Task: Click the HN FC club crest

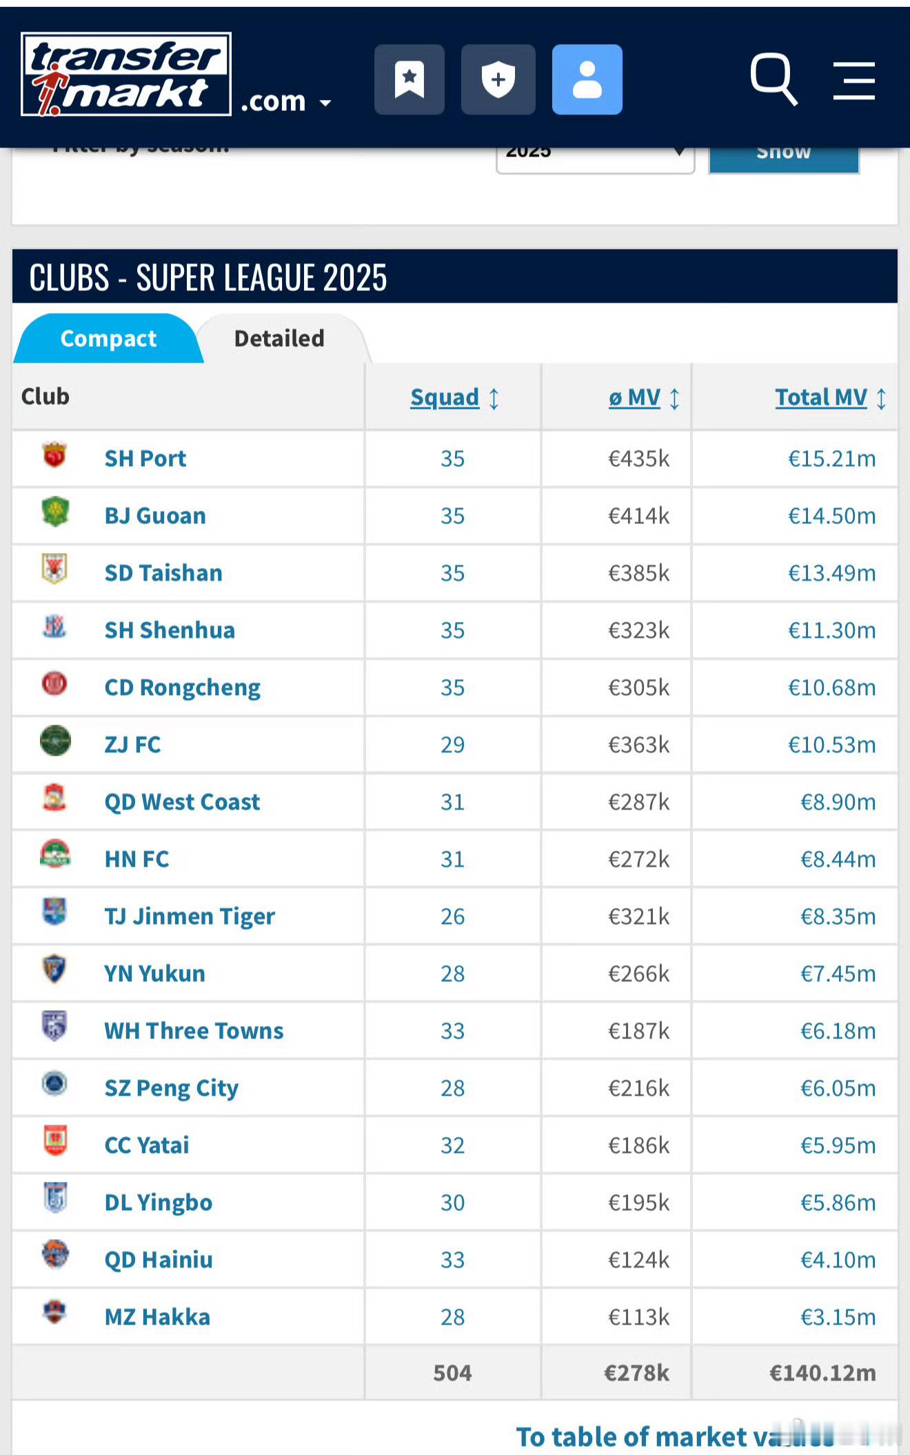Action: (55, 855)
